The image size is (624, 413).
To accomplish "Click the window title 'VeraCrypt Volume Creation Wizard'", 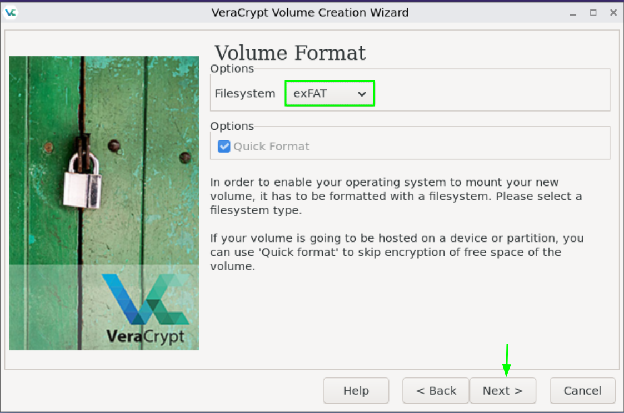I will 310,12.
